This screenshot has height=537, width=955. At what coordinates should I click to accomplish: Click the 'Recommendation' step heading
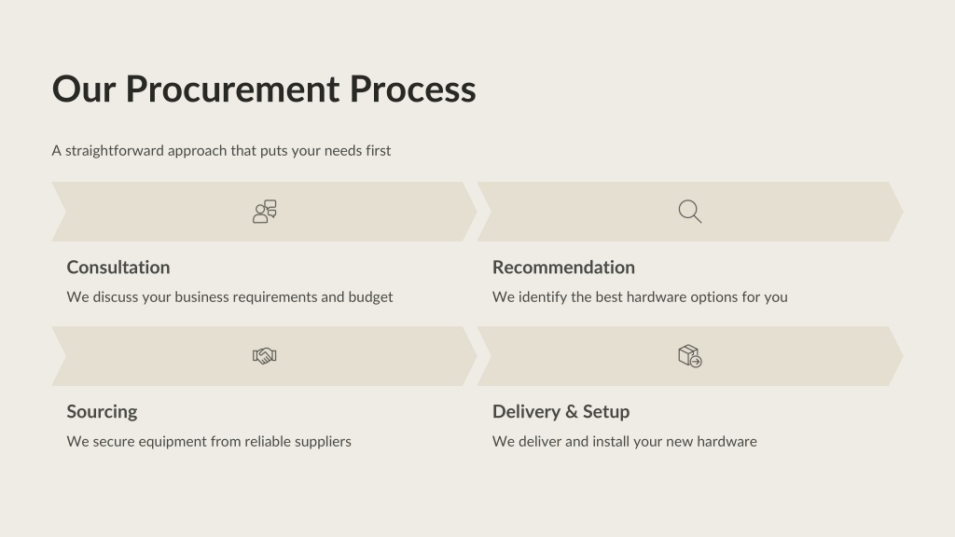point(563,268)
